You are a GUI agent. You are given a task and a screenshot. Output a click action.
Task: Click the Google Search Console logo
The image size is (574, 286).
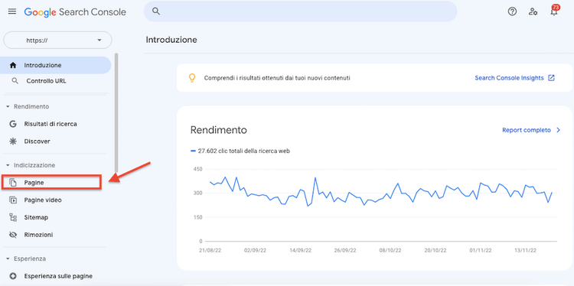click(x=75, y=12)
